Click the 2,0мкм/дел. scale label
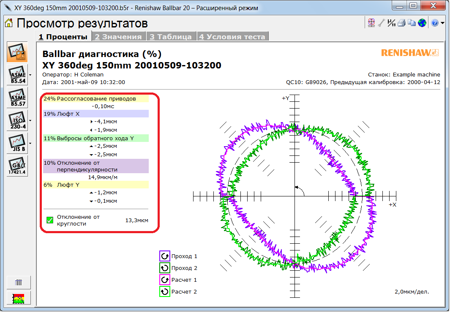450x313 pixels. (x=412, y=292)
